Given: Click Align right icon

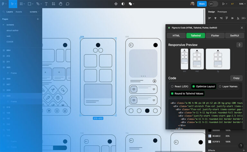Looking at the screenshot, I should pos(221,18).
